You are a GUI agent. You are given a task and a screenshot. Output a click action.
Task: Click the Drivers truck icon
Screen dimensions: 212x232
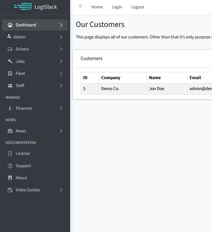[x=10, y=49]
